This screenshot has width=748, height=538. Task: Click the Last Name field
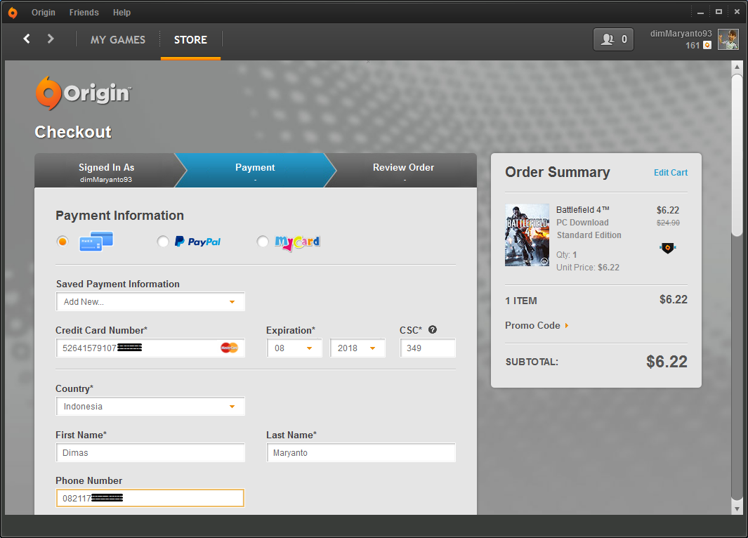click(361, 452)
